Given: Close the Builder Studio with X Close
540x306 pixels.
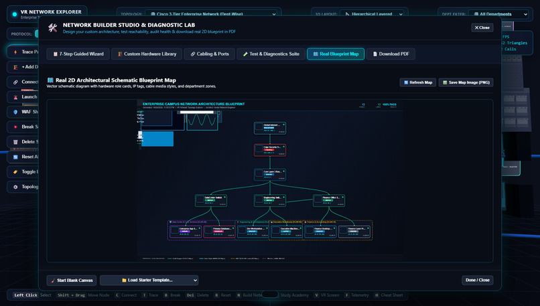Looking at the screenshot, I should pos(482,27).
